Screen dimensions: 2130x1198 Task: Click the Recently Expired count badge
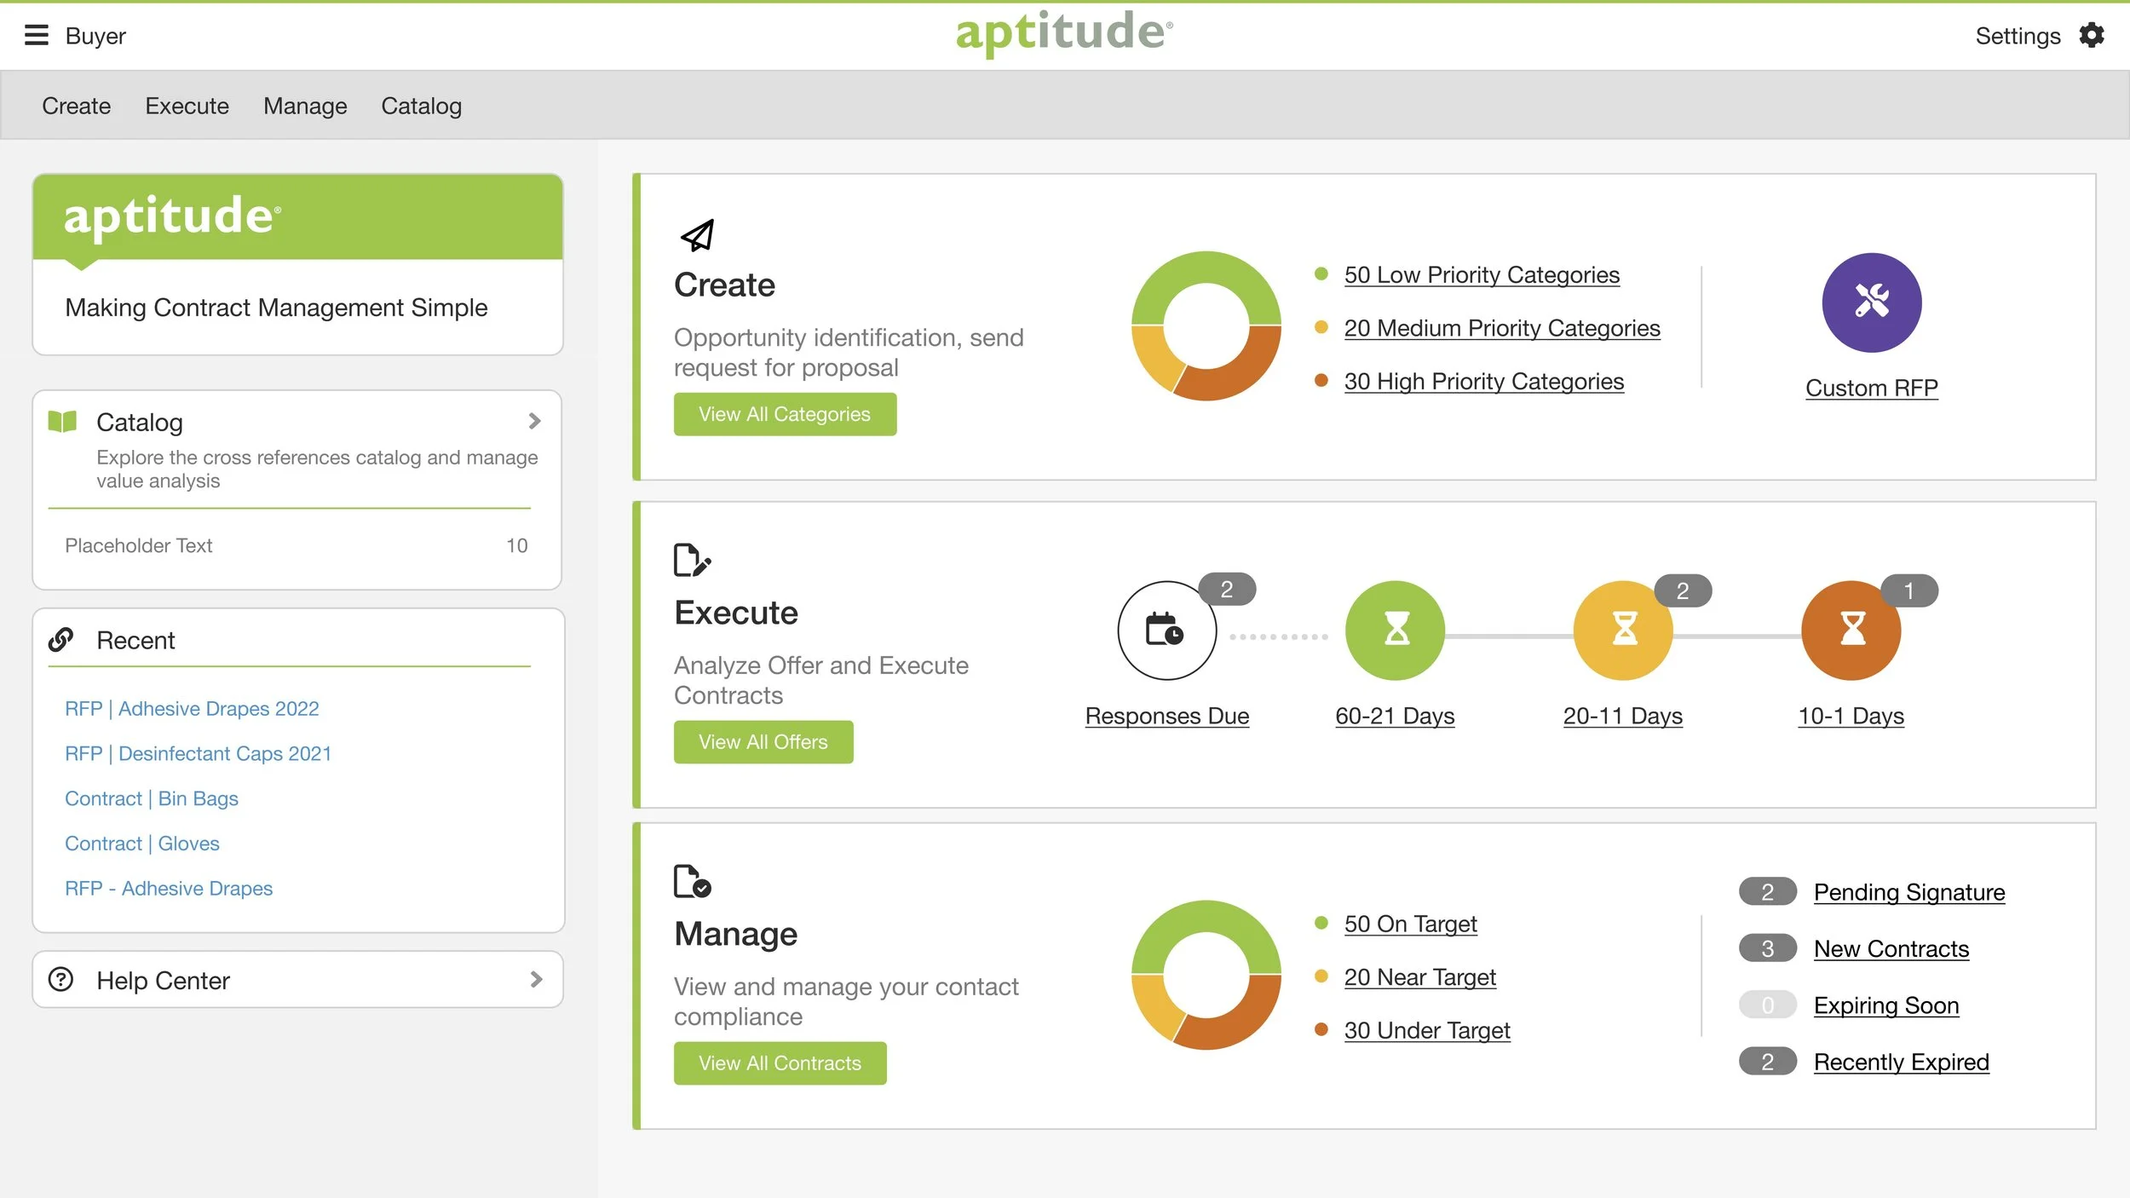point(1767,1062)
